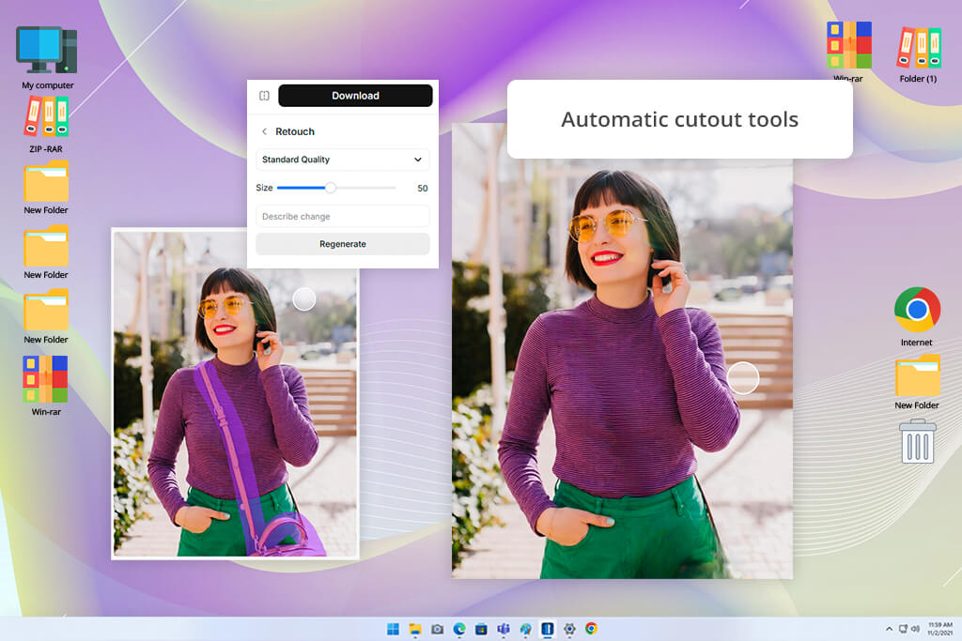Open the taskbar clock and date

939,629
